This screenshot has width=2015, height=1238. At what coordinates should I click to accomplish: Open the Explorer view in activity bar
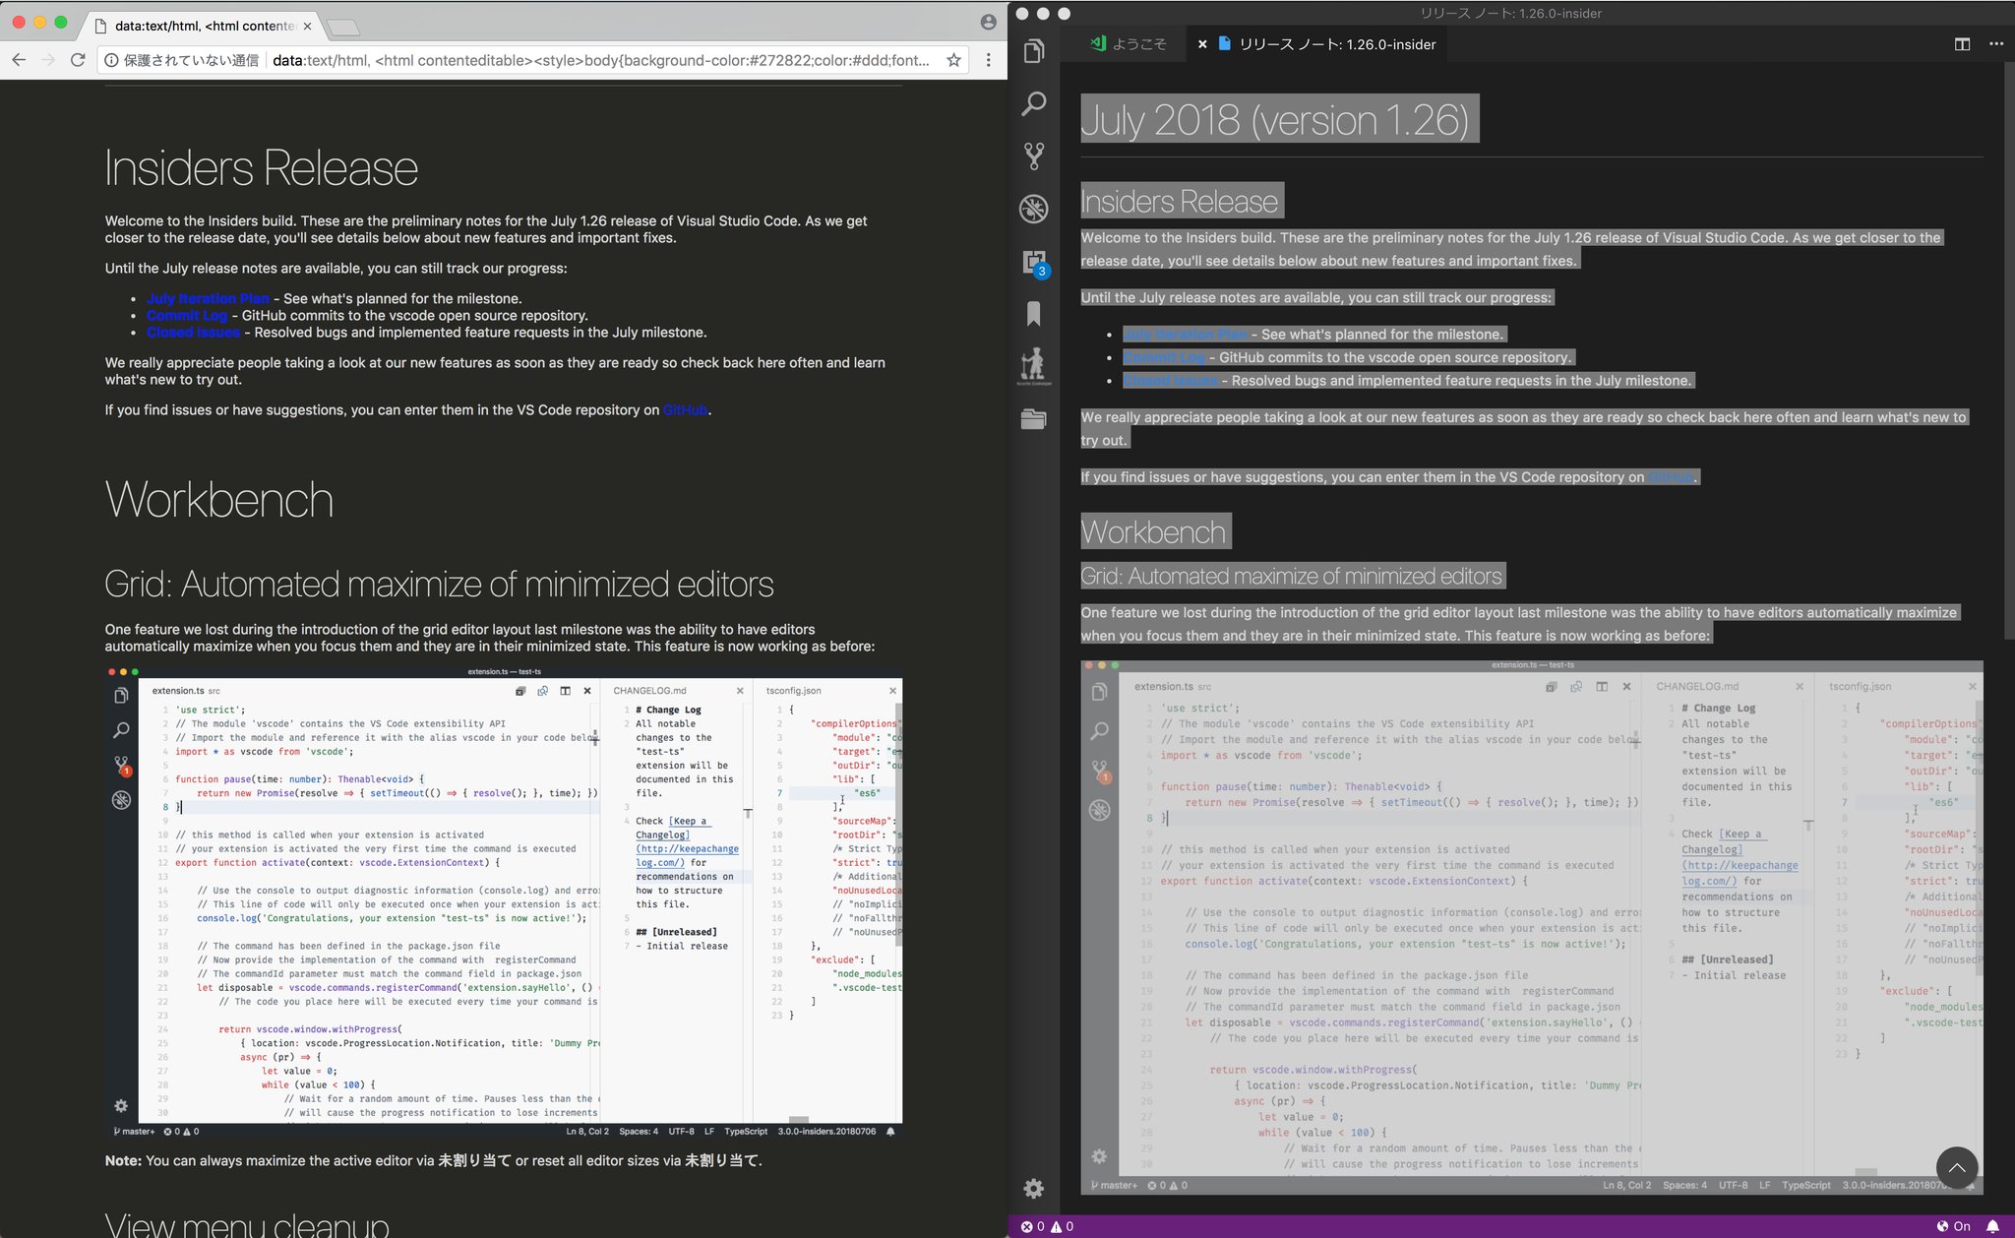pyautogui.click(x=1033, y=51)
